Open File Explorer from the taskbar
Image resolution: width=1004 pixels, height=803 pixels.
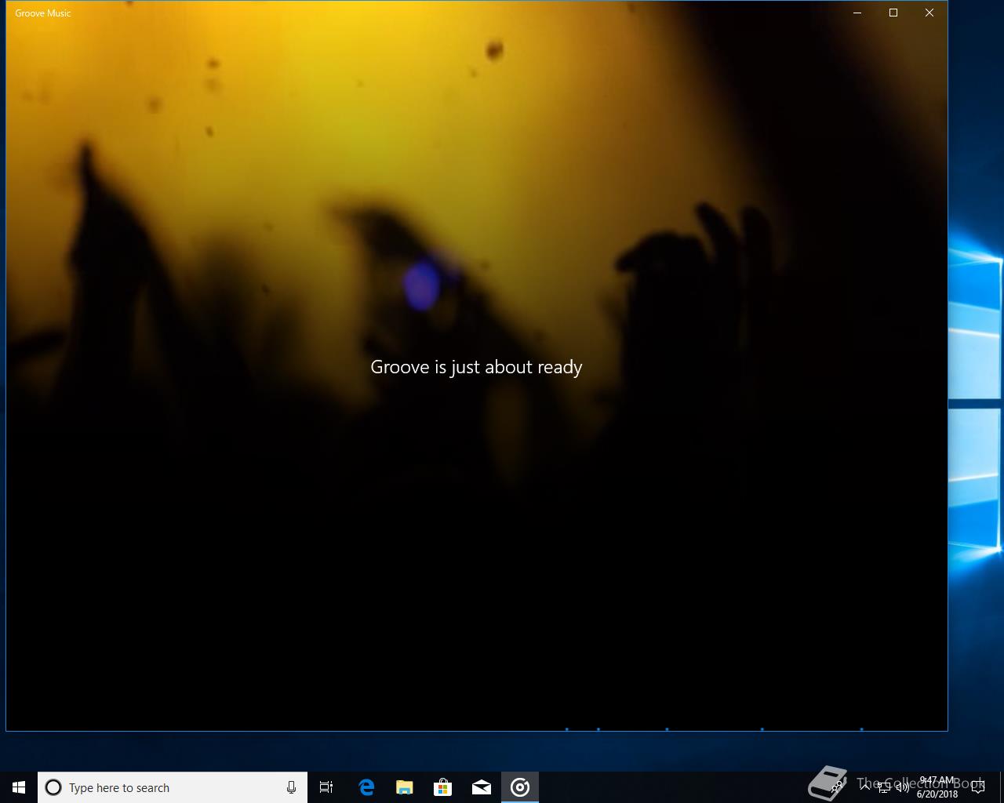tap(405, 787)
